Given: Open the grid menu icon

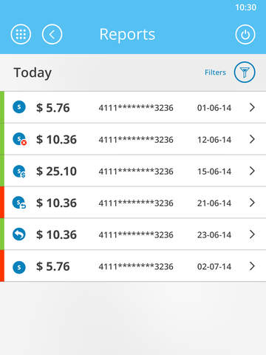Looking at the screenshot, I should pyautogui.click(x=21, y=34).
